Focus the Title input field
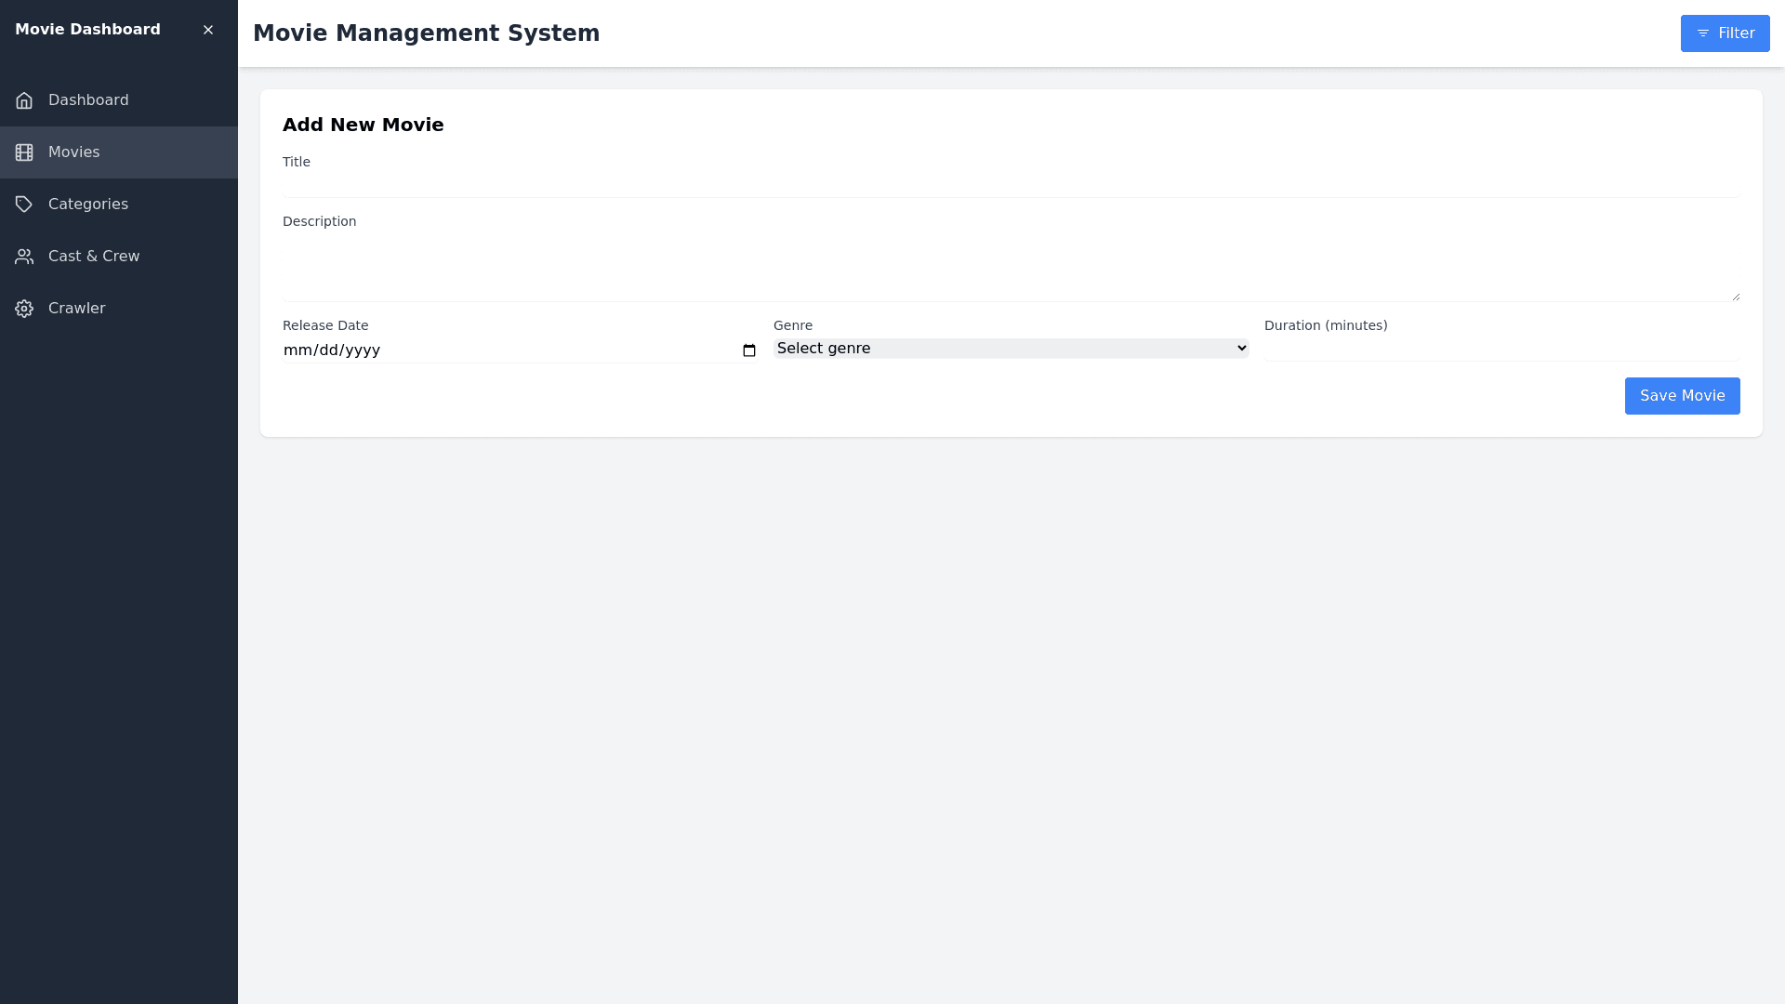This screenshot has width=1785, height=1004. pos(1011,185)
